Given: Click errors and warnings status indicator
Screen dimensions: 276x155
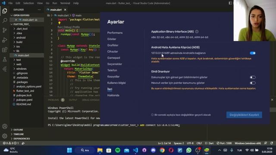Looking at the screenshot, I should 11,143.
